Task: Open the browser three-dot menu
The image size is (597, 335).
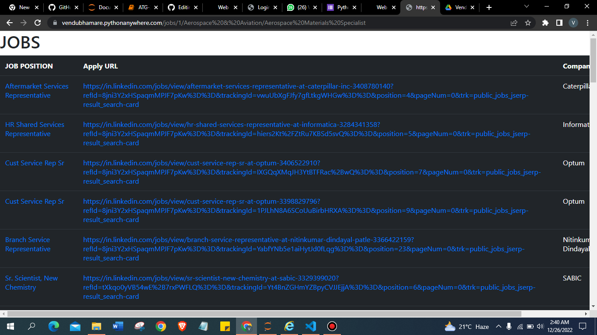Action: (x=588, y=22)
